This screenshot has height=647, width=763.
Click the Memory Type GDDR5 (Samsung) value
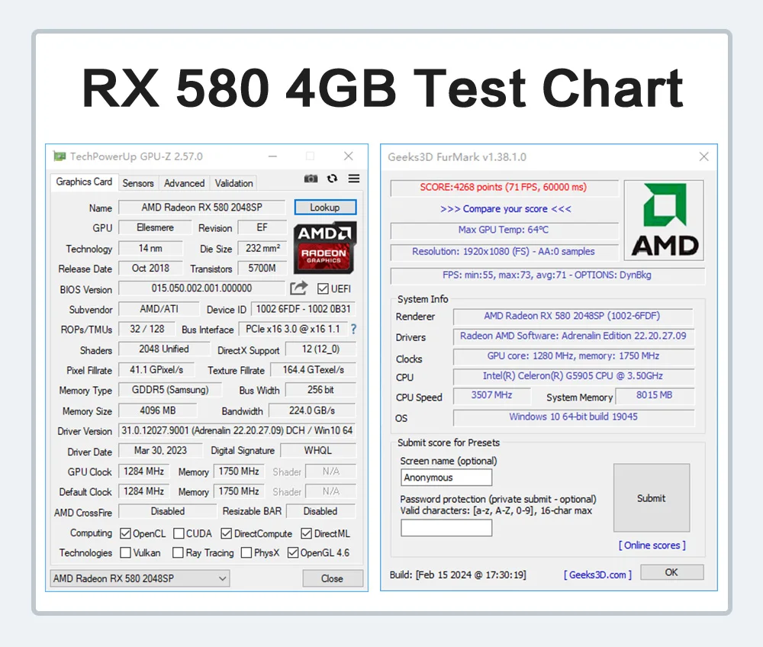[170, 390]
